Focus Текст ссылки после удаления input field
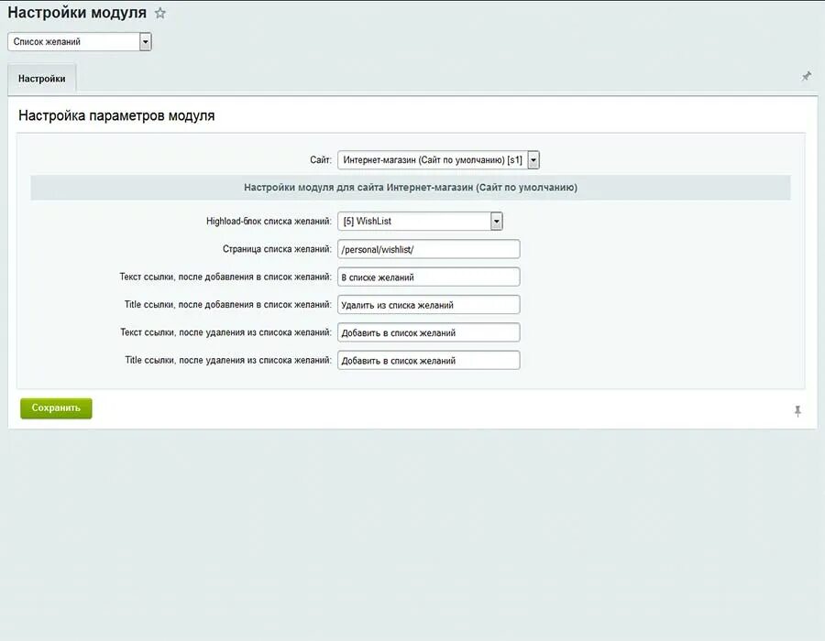 [x=429, y=332]
